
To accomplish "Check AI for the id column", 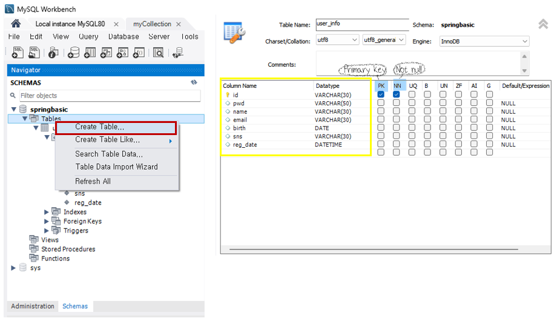I will [x=474, y=94].
